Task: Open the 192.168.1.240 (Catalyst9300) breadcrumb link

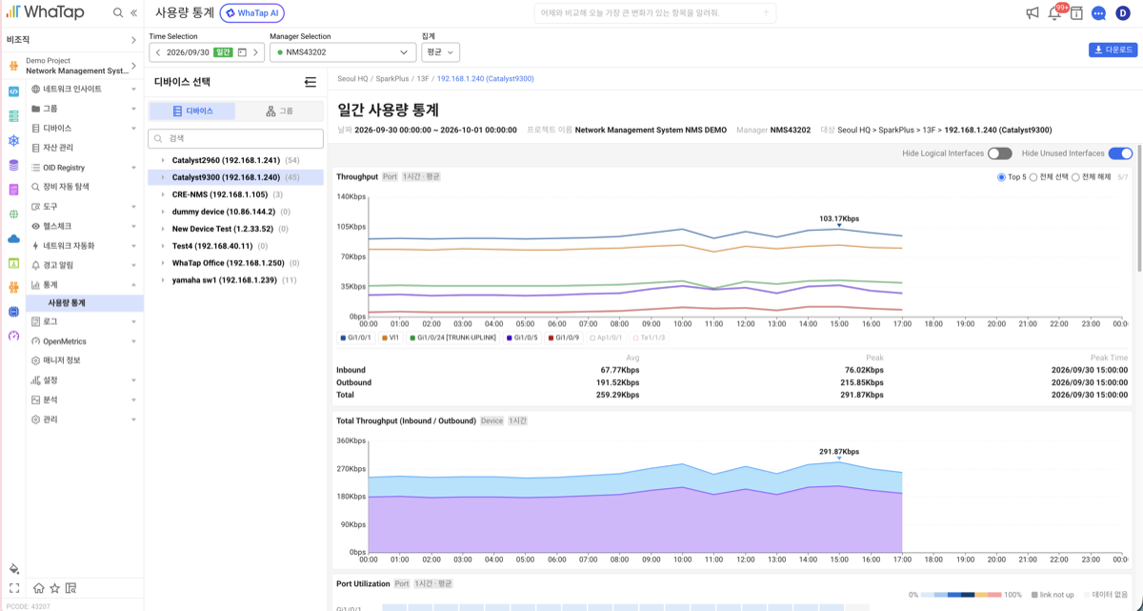Action: [x=485, y=79]
